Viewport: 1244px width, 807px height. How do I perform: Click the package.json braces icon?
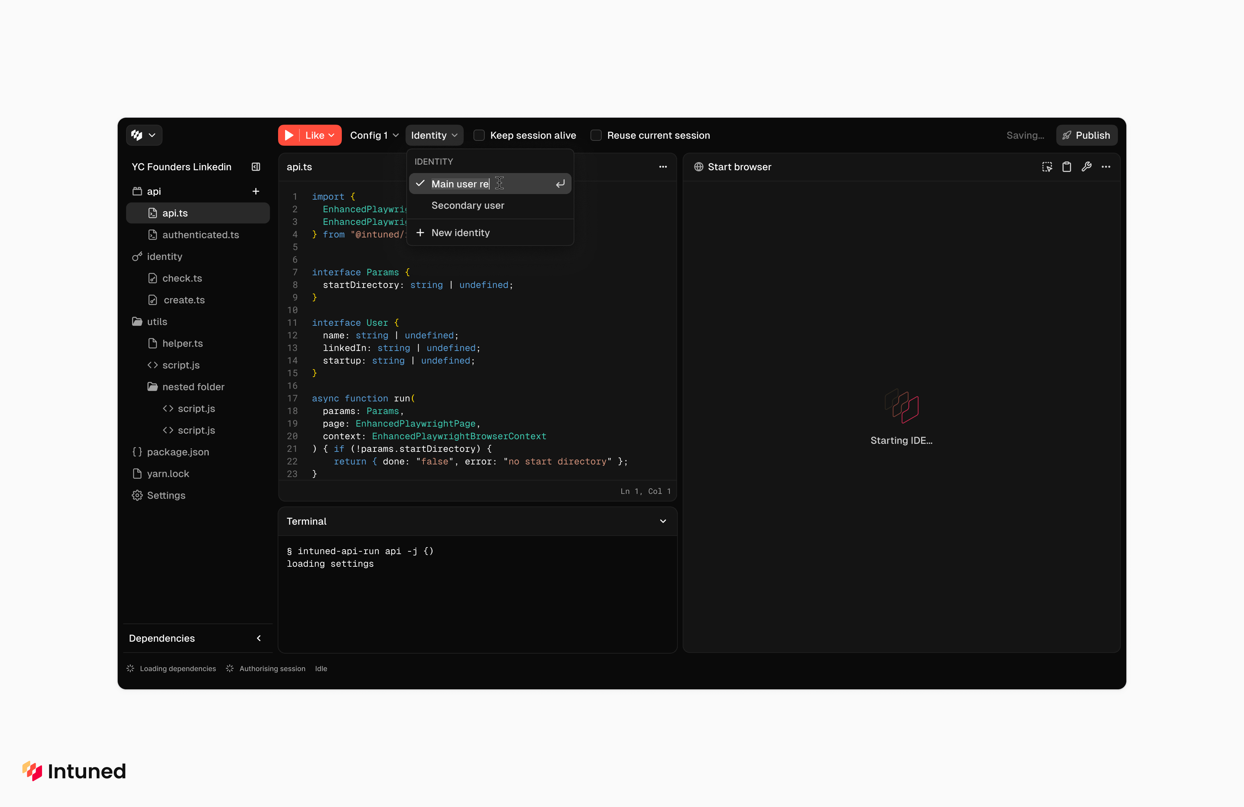pyautogui.click(x=138, y=452)
